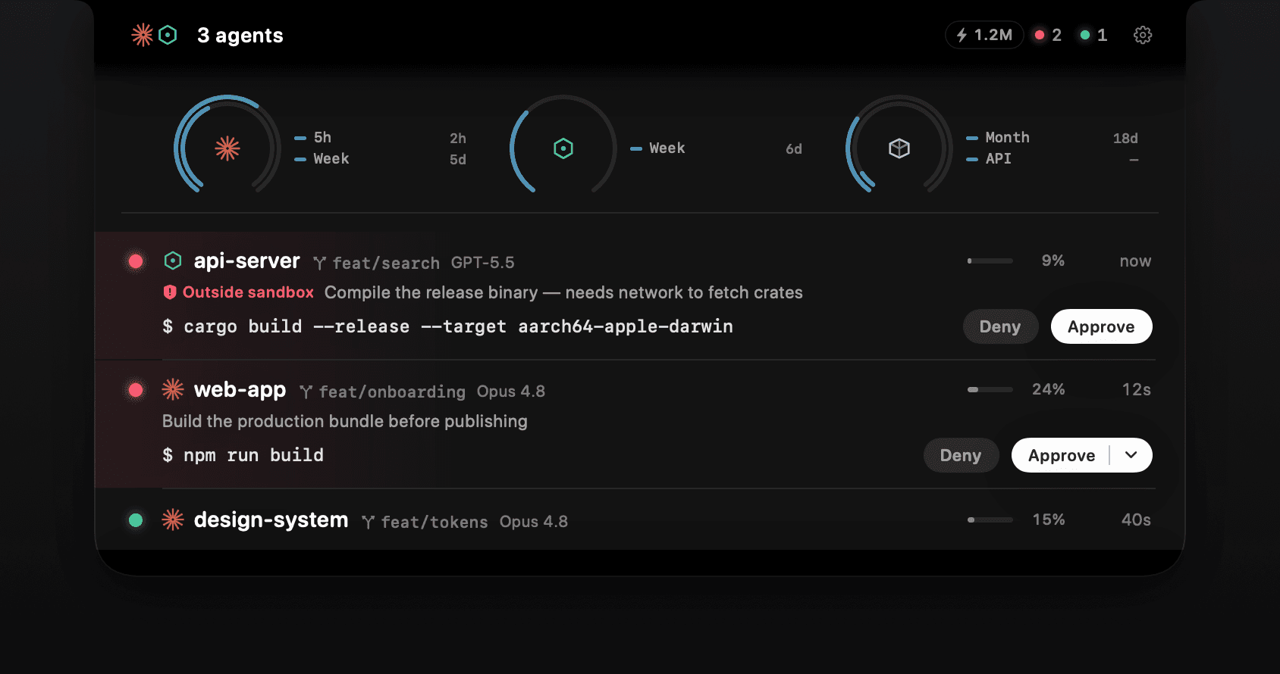This screenshot has height=674, width=1280.
Task: Click the 40s timestamp on design-system row
Action: click(x=1136, y=520)
